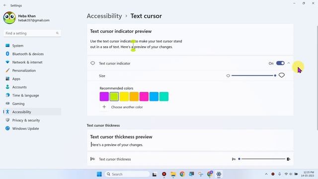Open the monitor app icon on taskbar

(x=191, y=174)
